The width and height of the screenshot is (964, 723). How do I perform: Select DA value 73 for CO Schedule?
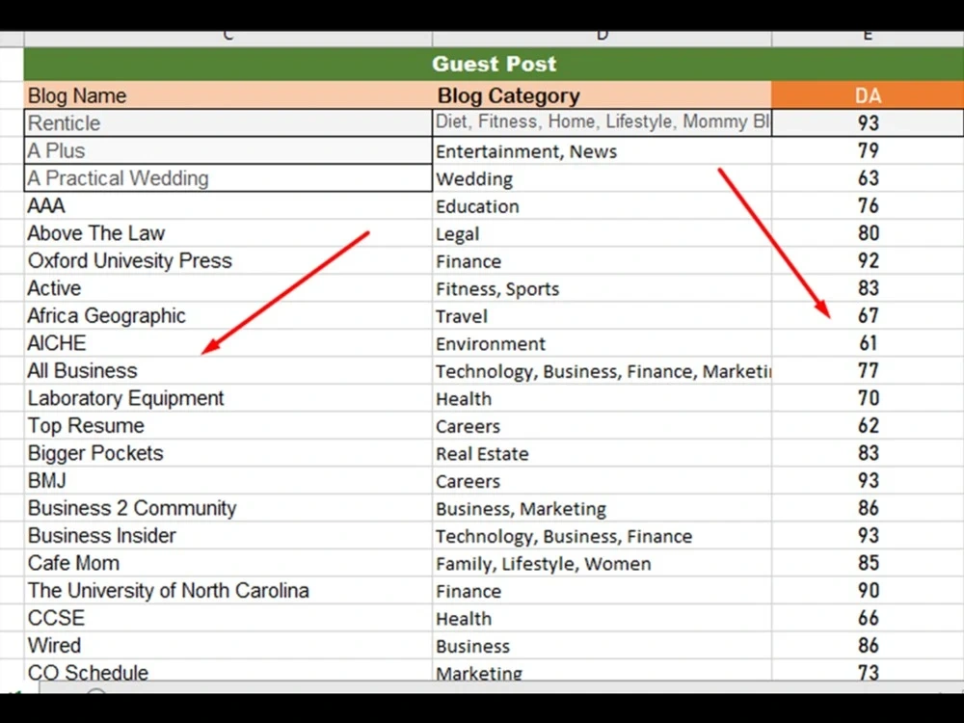tap(868, 670)
